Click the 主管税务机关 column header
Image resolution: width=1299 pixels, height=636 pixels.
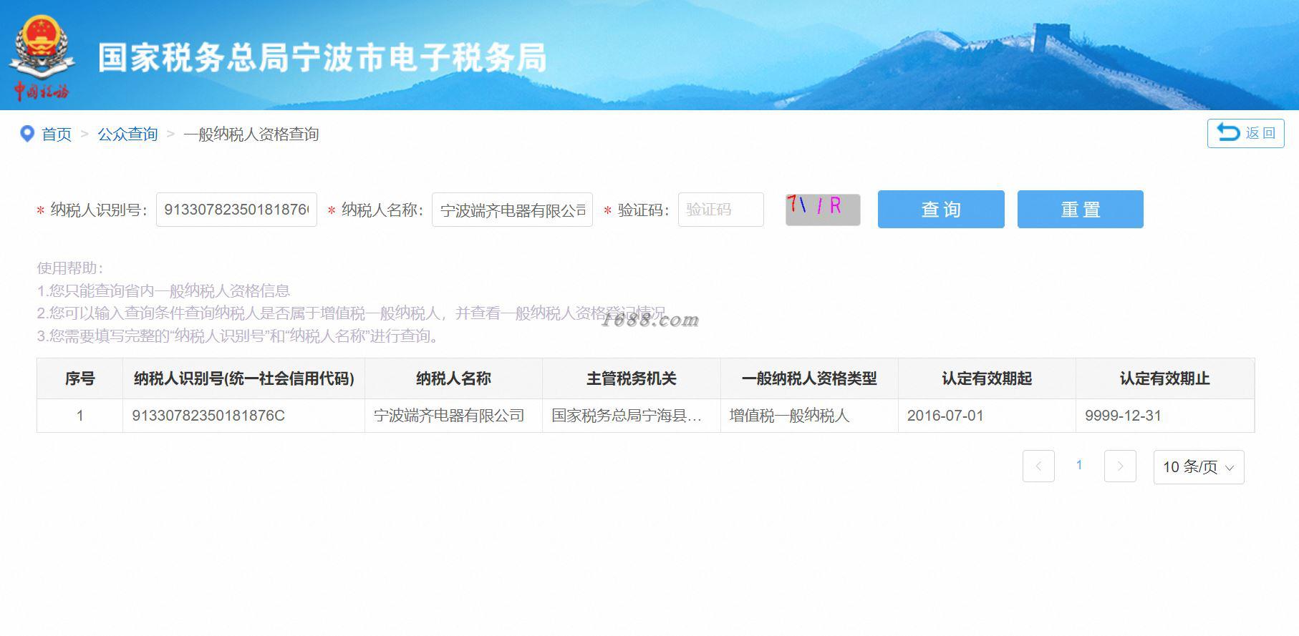click(631, 378)
